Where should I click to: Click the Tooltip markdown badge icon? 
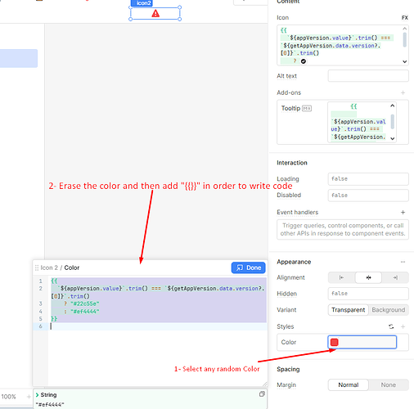(x=307, y=108)
